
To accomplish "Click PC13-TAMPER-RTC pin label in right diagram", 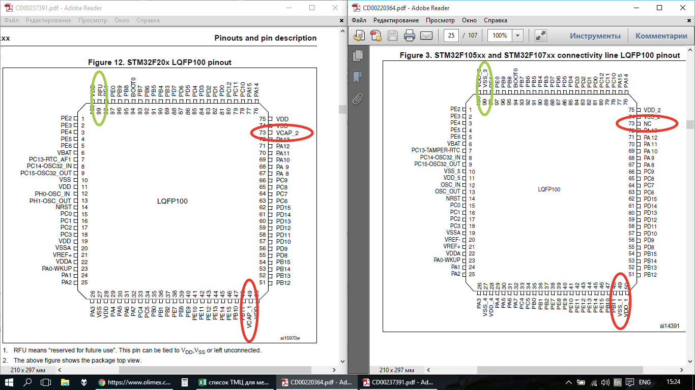I will [x=436, y=150].
